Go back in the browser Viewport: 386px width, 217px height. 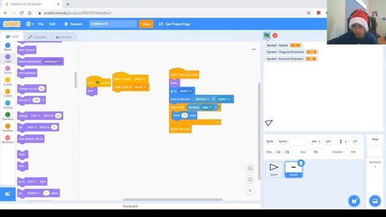tap(5, 13)
